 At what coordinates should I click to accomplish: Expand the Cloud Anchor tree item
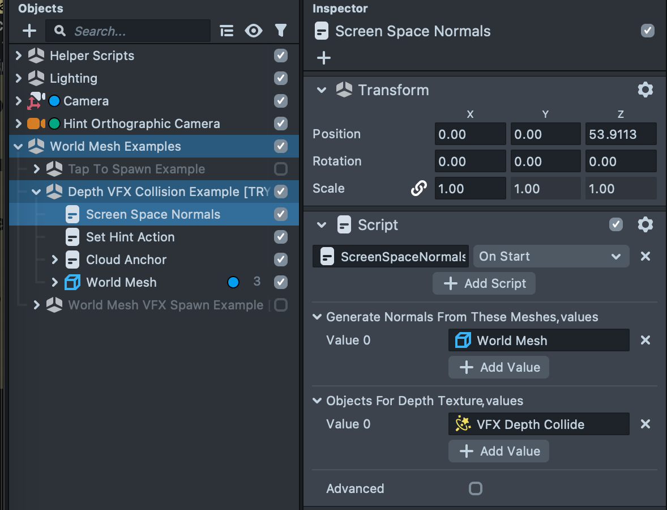pos(55,260)
